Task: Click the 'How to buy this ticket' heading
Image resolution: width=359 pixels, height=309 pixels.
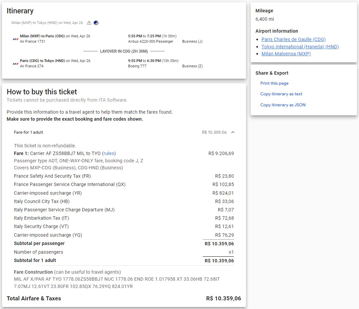Action: click(x=42, y=92)
